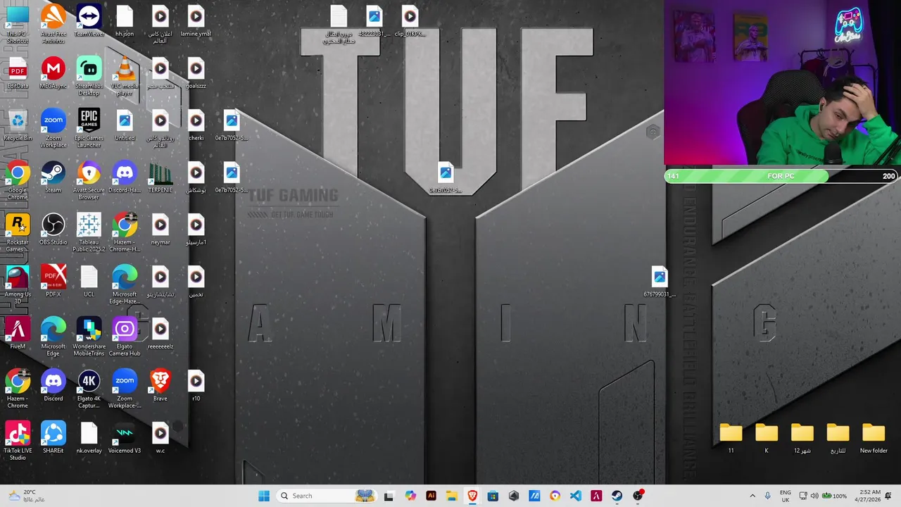The image size is (901, 507).
Task: Select the hh.json file
Action: (x=125, y=21)
